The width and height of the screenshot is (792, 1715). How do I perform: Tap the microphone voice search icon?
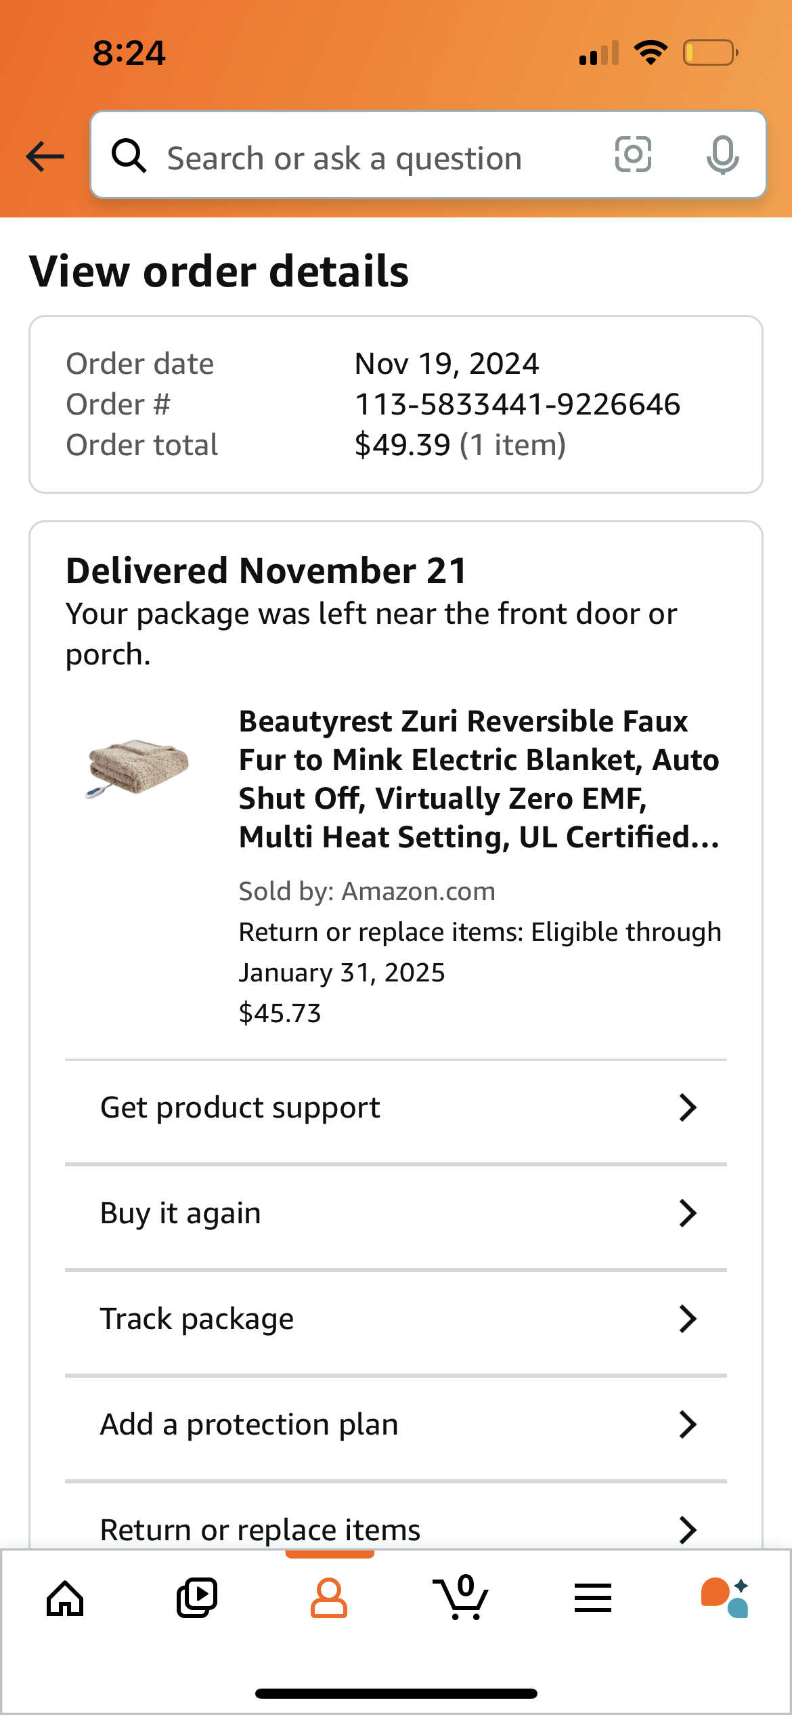[722, 155]
